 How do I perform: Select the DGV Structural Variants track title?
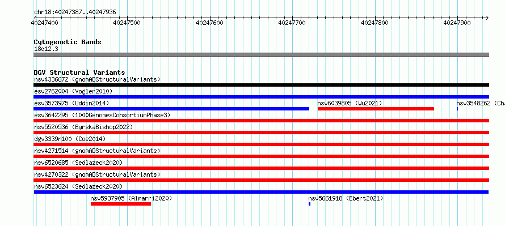coord(79,73)
